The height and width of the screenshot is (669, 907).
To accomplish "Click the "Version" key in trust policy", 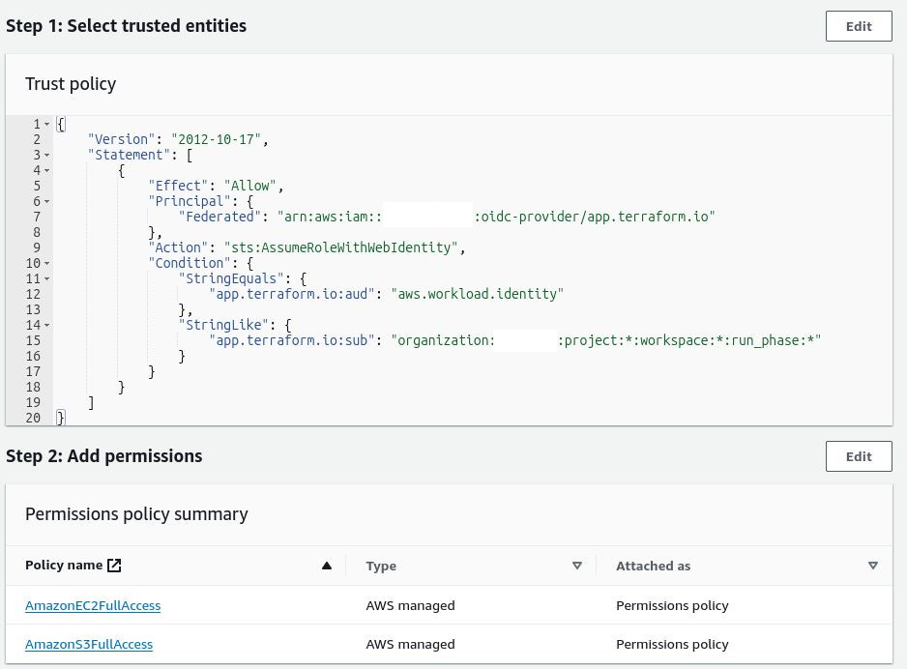I will tap(122, 139).
